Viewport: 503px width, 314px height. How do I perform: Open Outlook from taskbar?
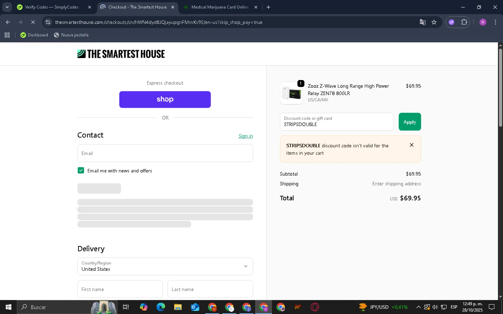click(195, 307)
